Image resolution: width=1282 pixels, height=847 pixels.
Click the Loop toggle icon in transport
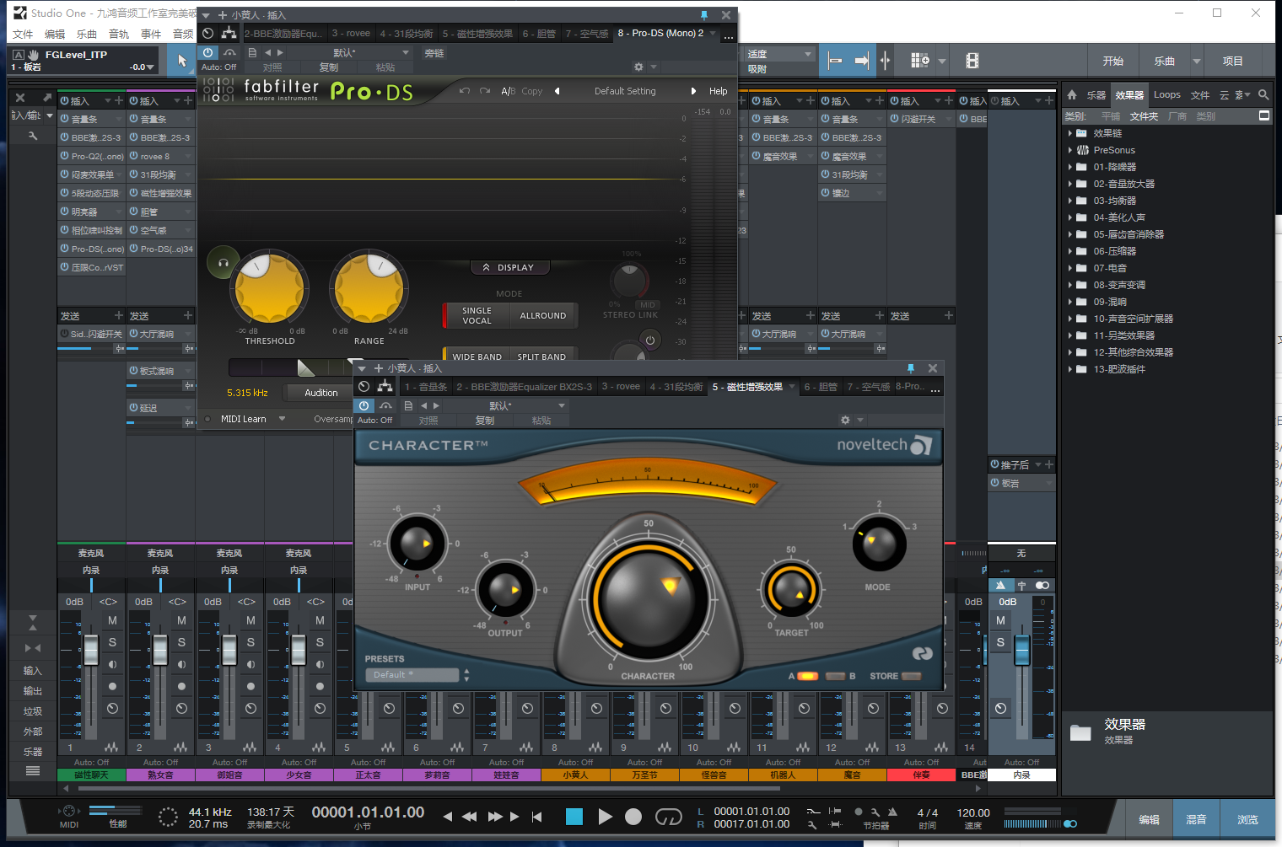(668, 817)
